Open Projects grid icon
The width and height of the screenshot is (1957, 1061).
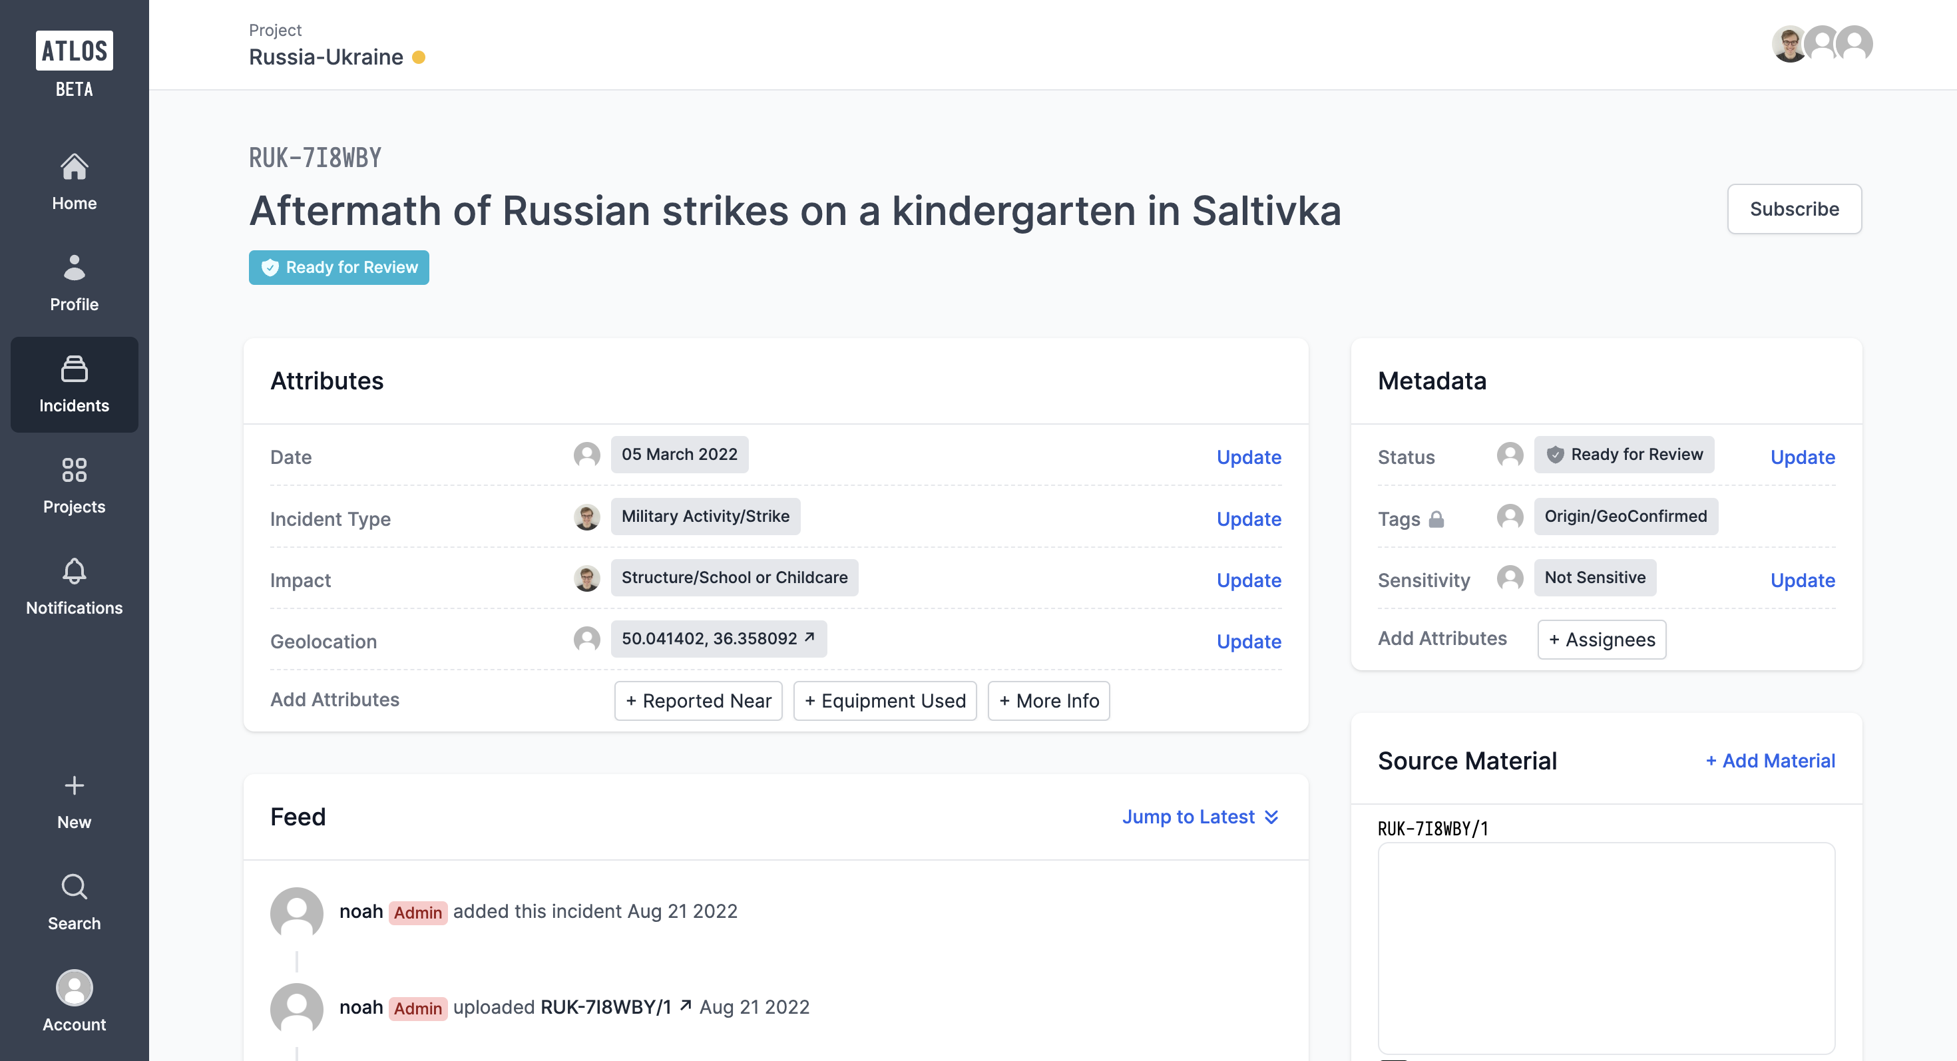(74, 470)
